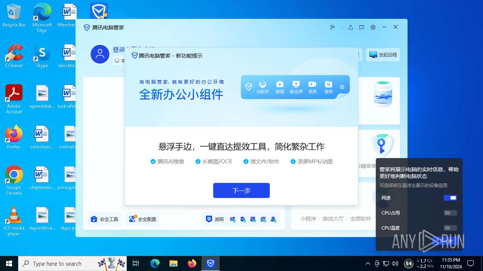Click the 追踪 shield icon
The image size is (483, 271).
209,219
